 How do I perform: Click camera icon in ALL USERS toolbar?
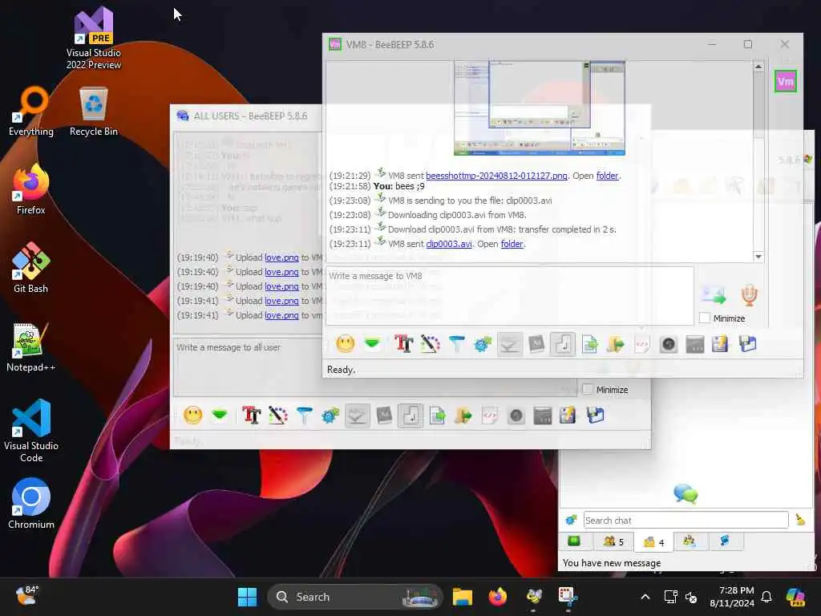pos(516,415)
